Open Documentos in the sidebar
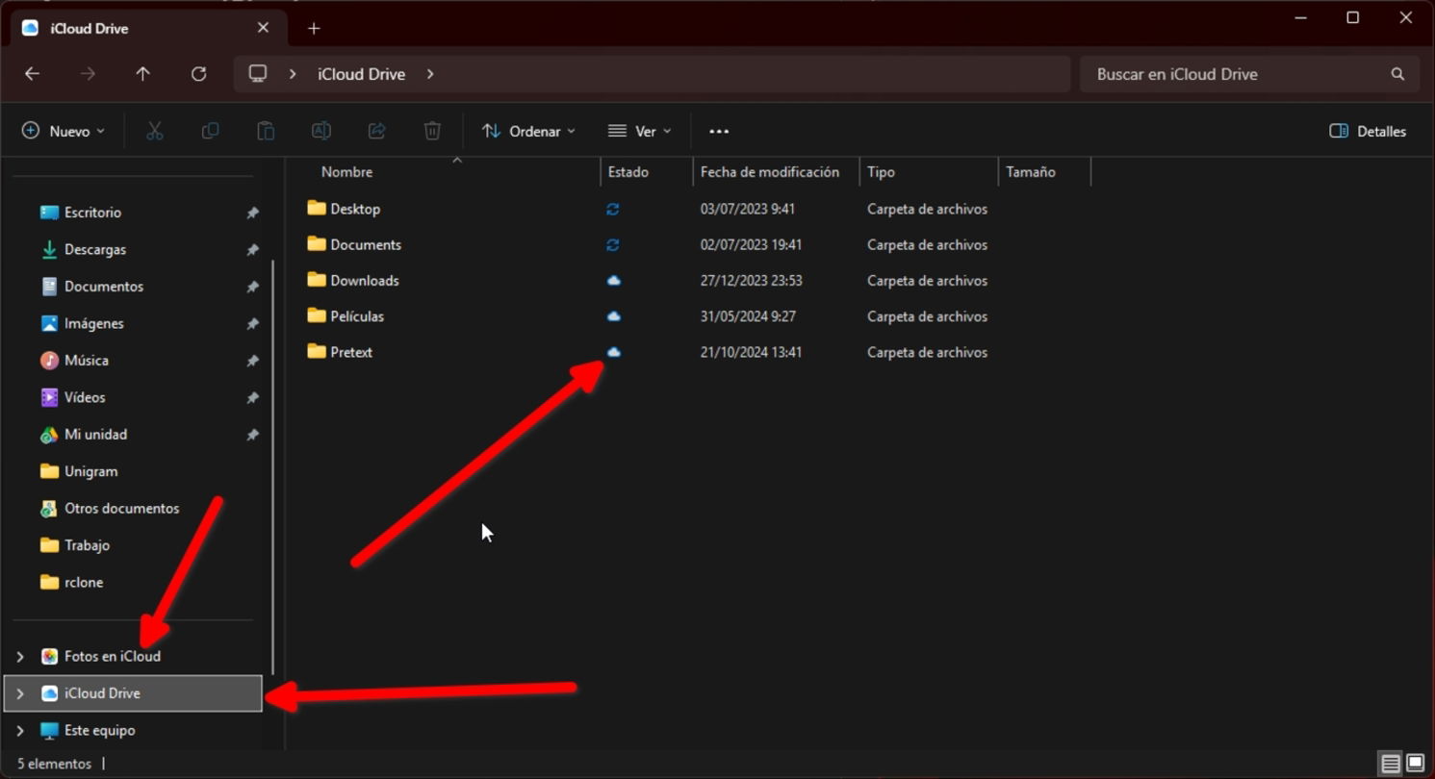The width and height of the screenshot is (1435, 779). pyautogui.click(x=103, y=287)
